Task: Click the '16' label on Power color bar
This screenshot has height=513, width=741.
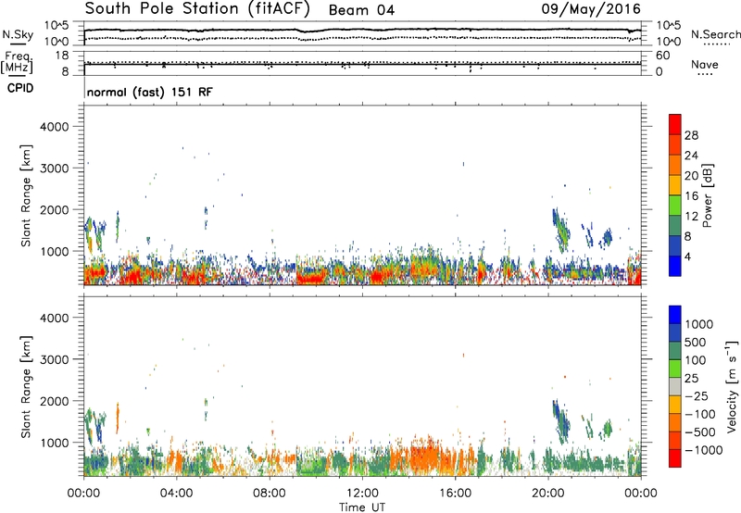Action: tap(691, 196)
